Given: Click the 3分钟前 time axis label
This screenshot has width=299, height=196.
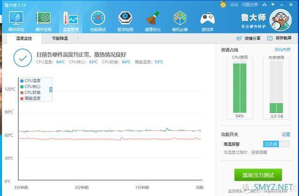Looking at the screenshot, I should [x=21, y=188].
